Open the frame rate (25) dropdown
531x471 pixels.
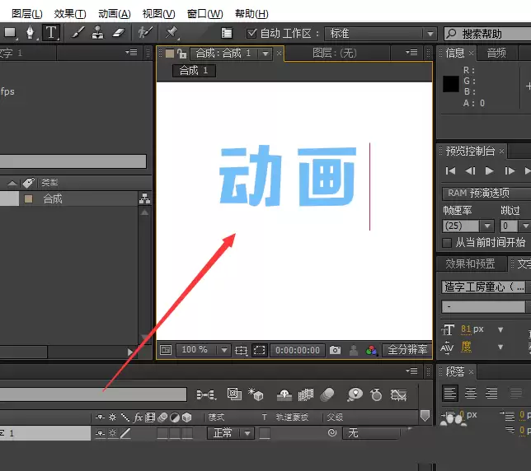pyautogui.click(x=468, y=226)
